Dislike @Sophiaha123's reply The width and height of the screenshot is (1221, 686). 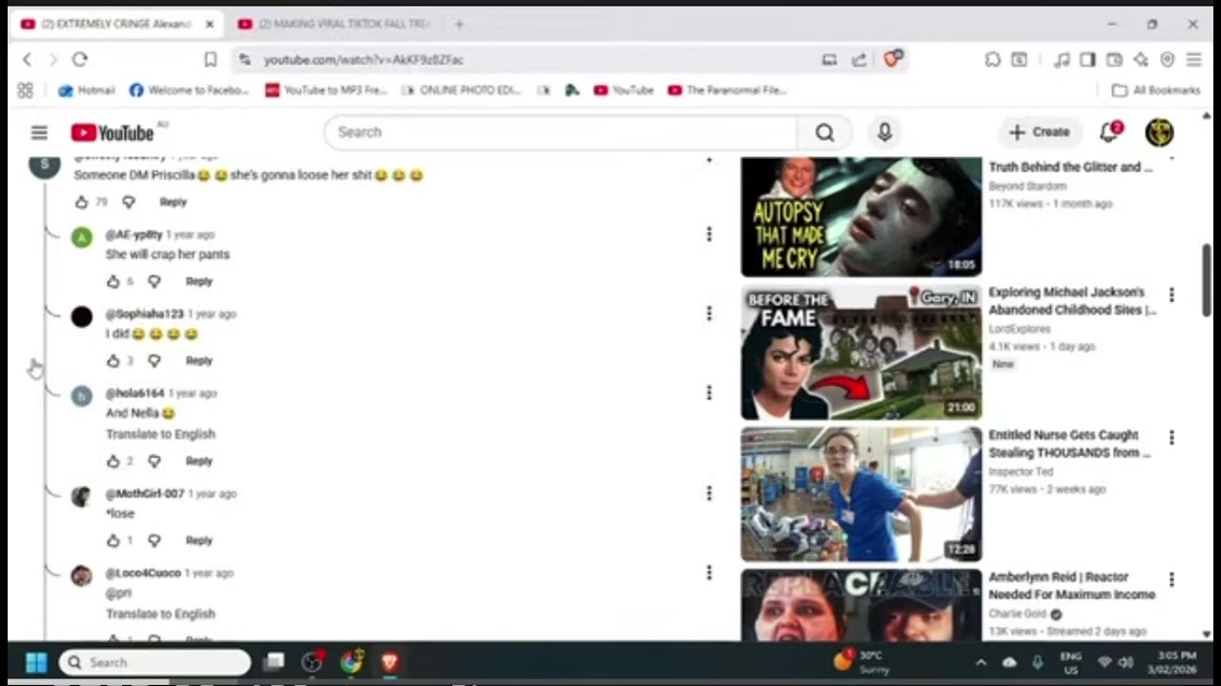pos(155,360)
